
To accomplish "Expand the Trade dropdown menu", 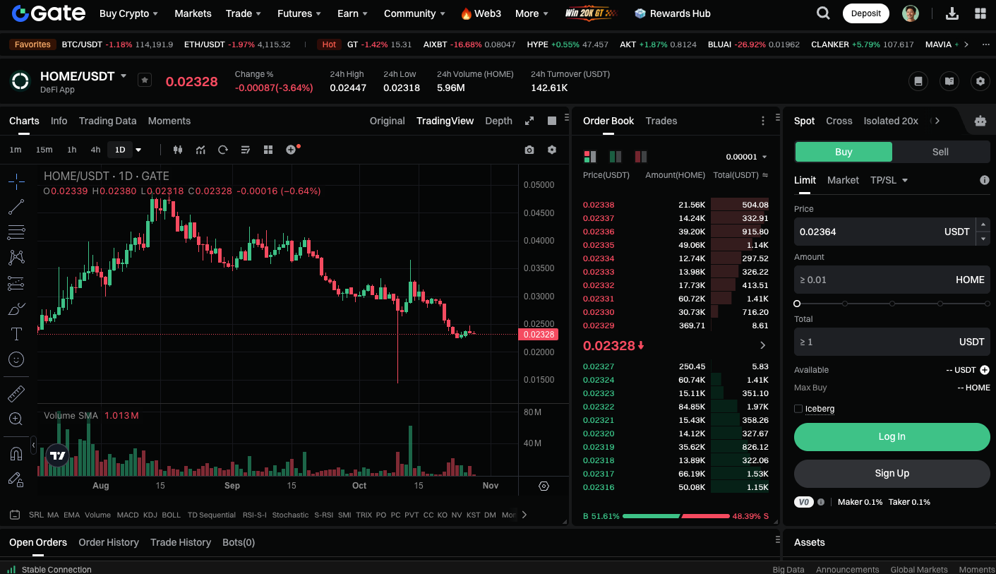I will (x=244, y=13).
